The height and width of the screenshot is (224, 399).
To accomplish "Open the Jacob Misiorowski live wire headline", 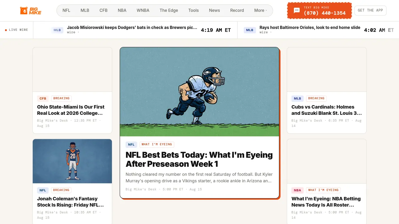I will (132, 27).
